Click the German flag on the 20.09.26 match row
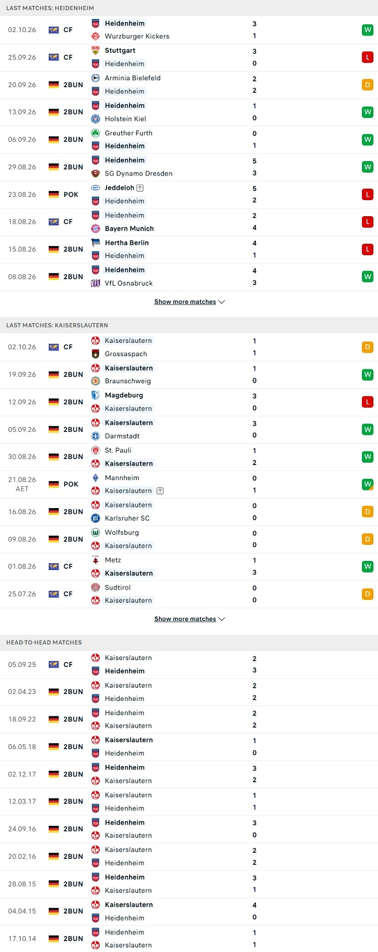The width and height of the screenshot is (378, 952). click(x=54, y=85)
